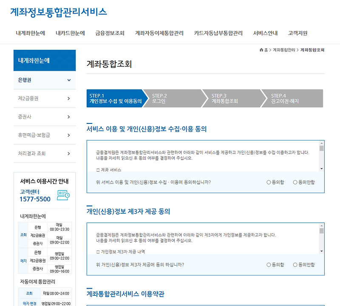This screenshot has height=306, width=340.
Task: Select the 처리결과 조회 sidebar item
Action: (45, 154)
